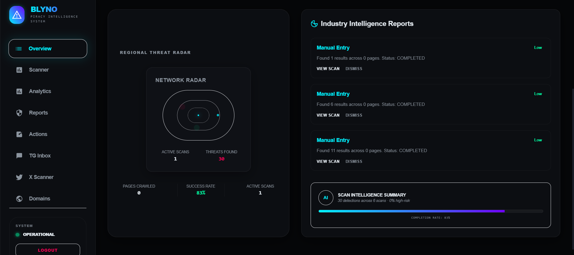Click the network radar circular display
This screenshot has height=255, width=574.
pos(199,115)
